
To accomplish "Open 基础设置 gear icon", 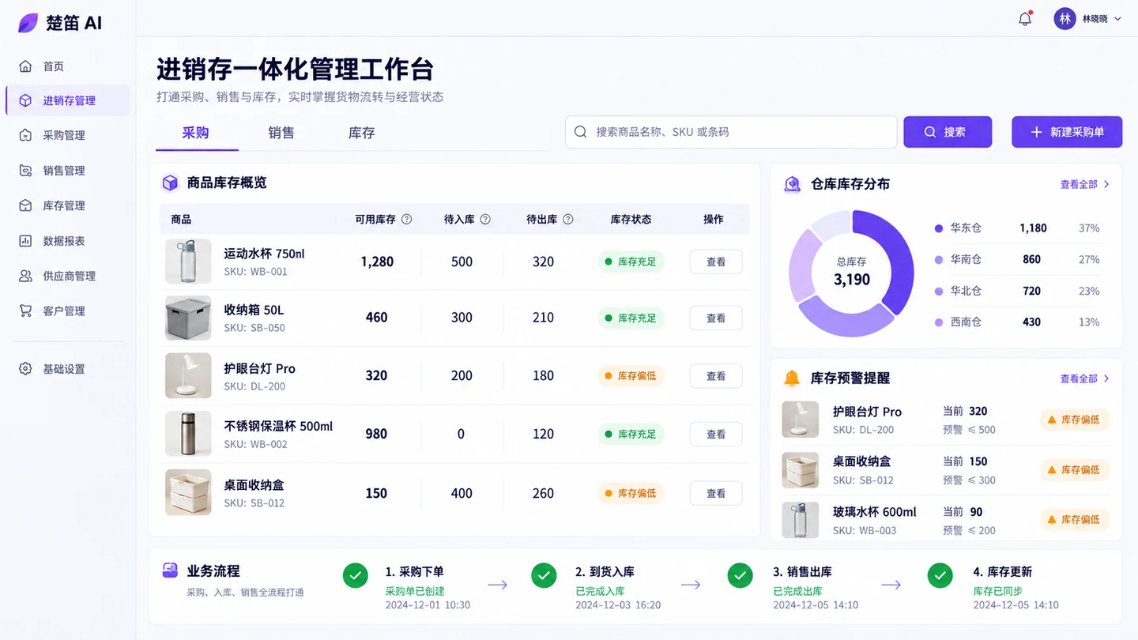I will [x=26, y=369].
